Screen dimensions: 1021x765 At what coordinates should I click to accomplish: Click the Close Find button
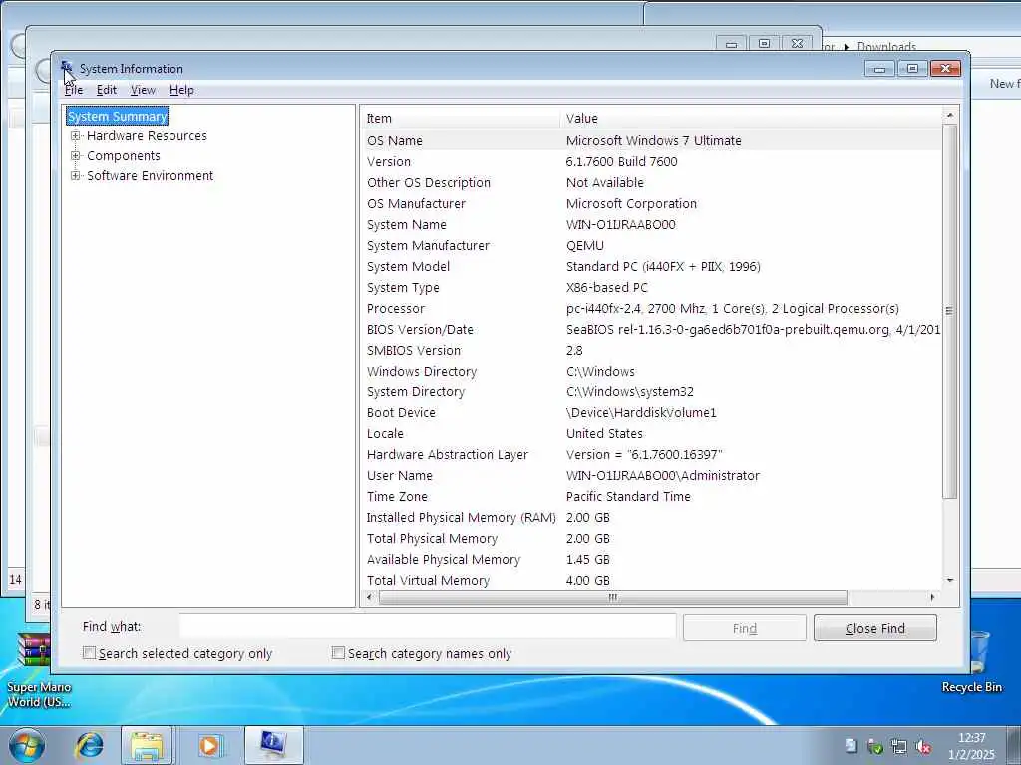tap(875, 628)
